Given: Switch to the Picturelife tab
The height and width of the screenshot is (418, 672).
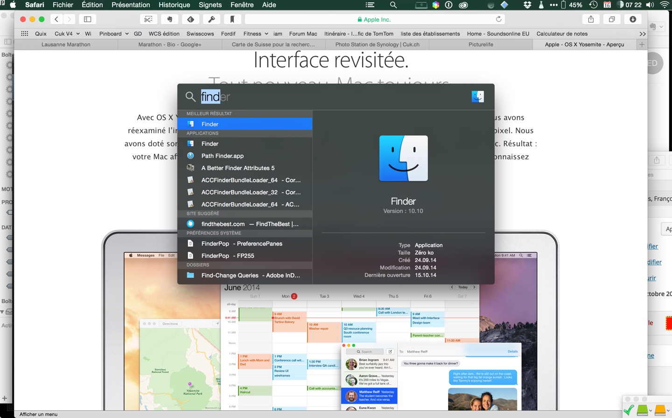Looking at the screenshot, I should (x=481, y=44).
